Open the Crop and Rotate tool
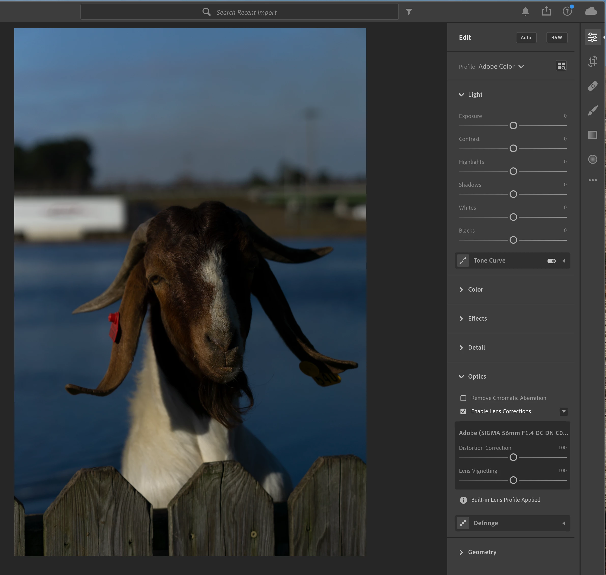The width and height of the screenshot is (606, 575). point(593,62)
